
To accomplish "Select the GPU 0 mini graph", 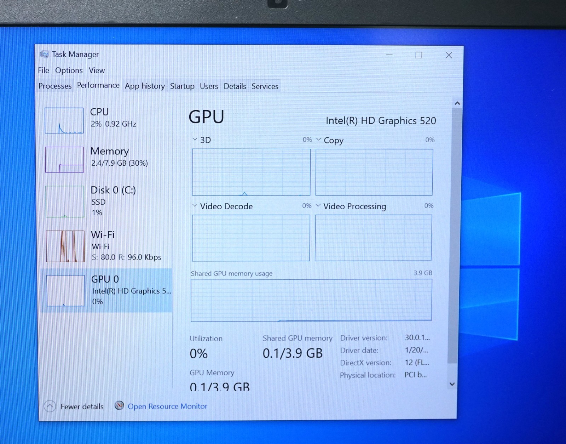I will [x=66, y=291].
